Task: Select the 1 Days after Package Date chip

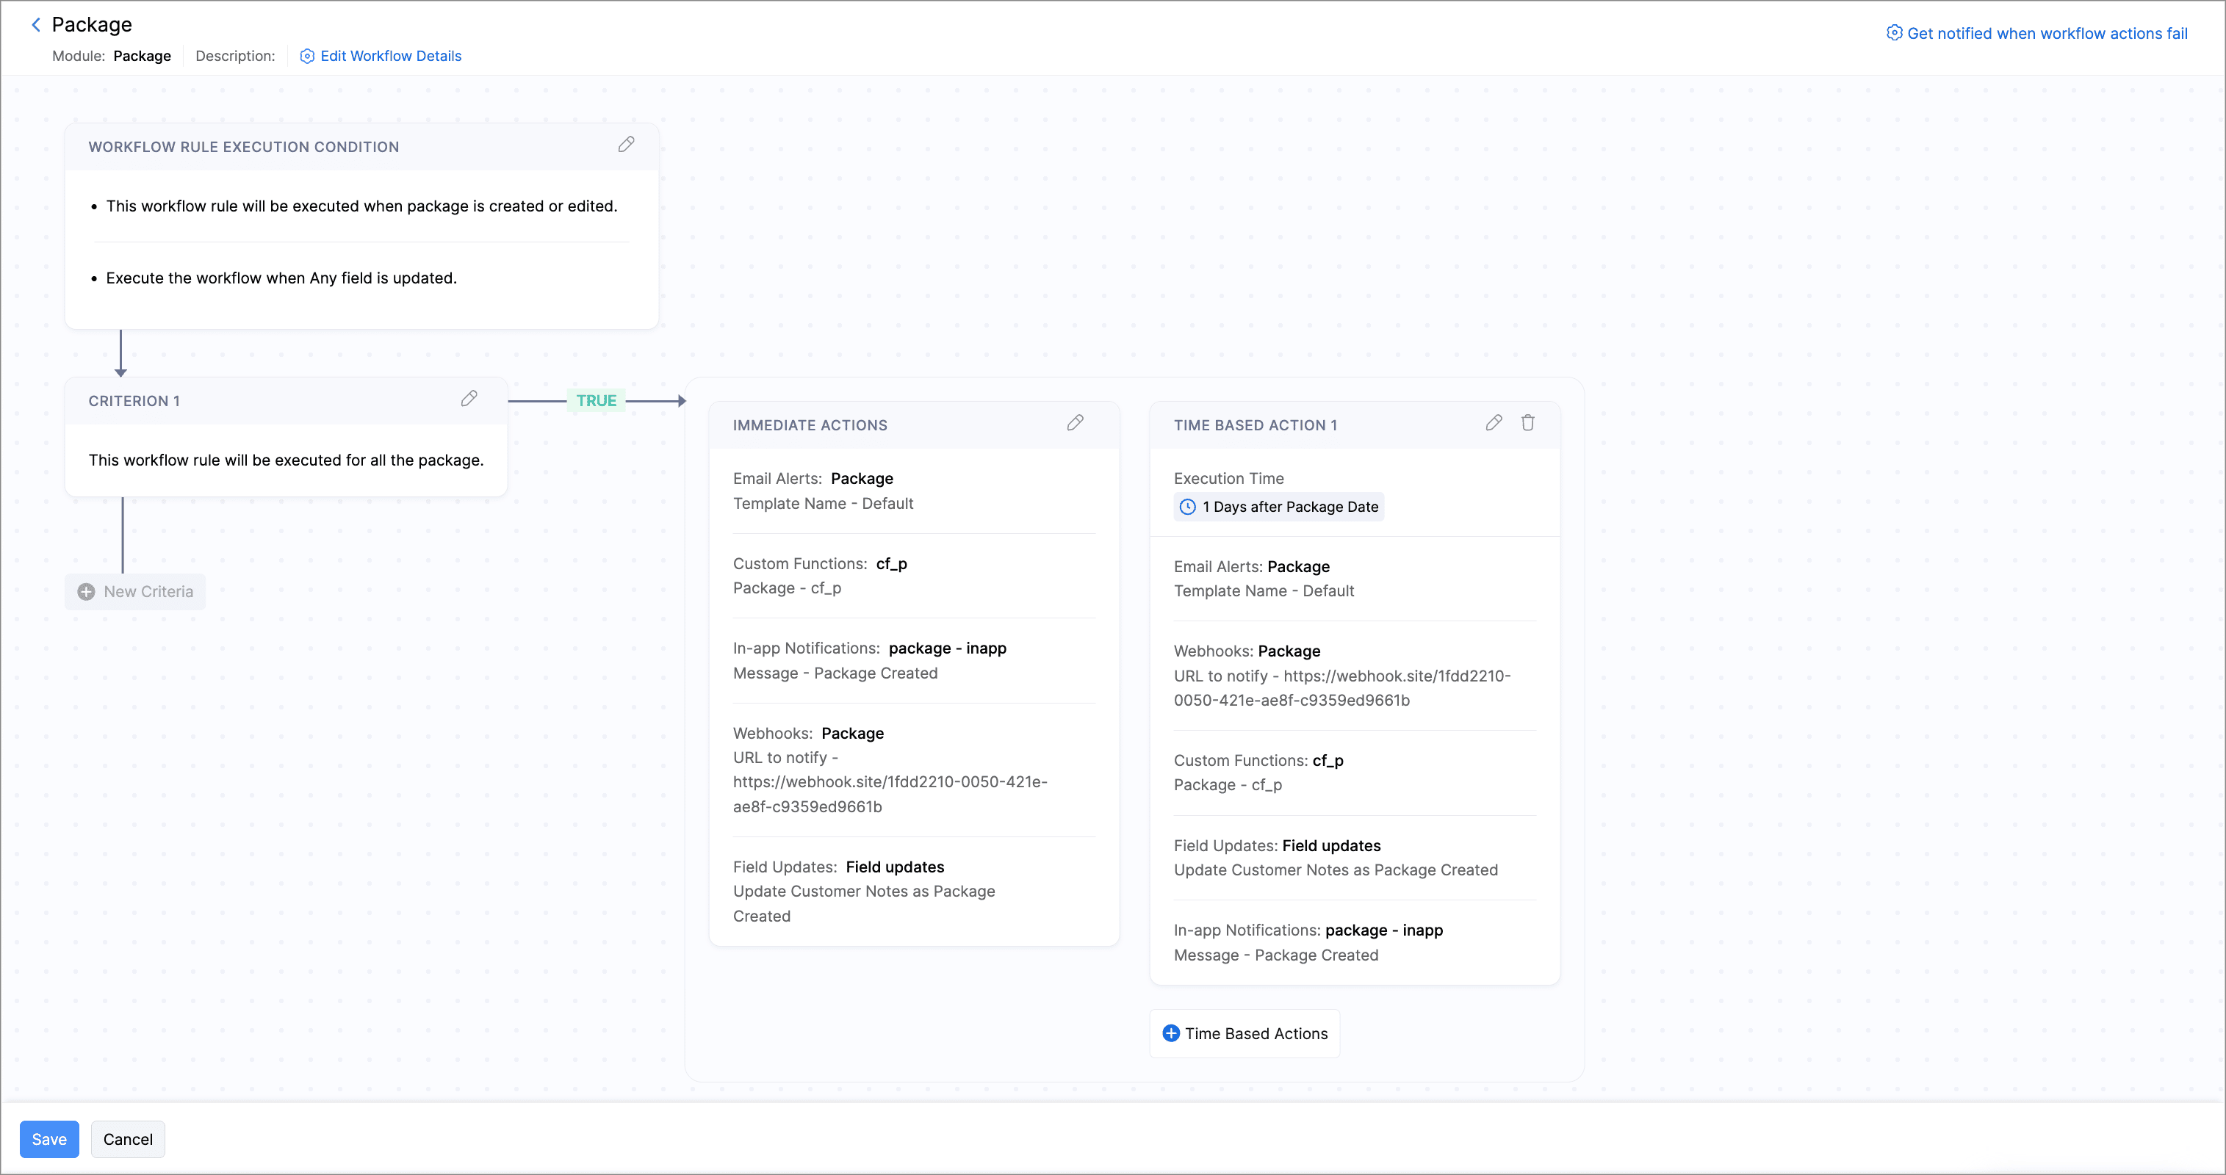Action: tap(1289, 507)
